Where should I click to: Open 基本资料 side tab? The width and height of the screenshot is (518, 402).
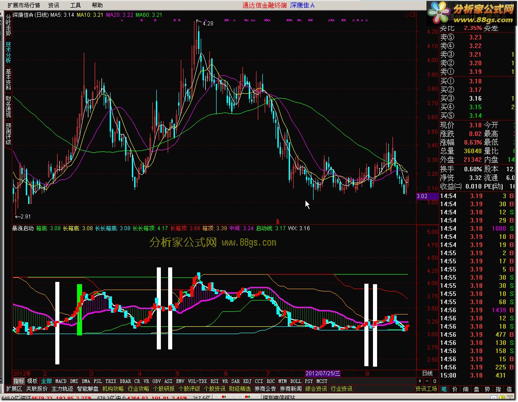point(8,79)
